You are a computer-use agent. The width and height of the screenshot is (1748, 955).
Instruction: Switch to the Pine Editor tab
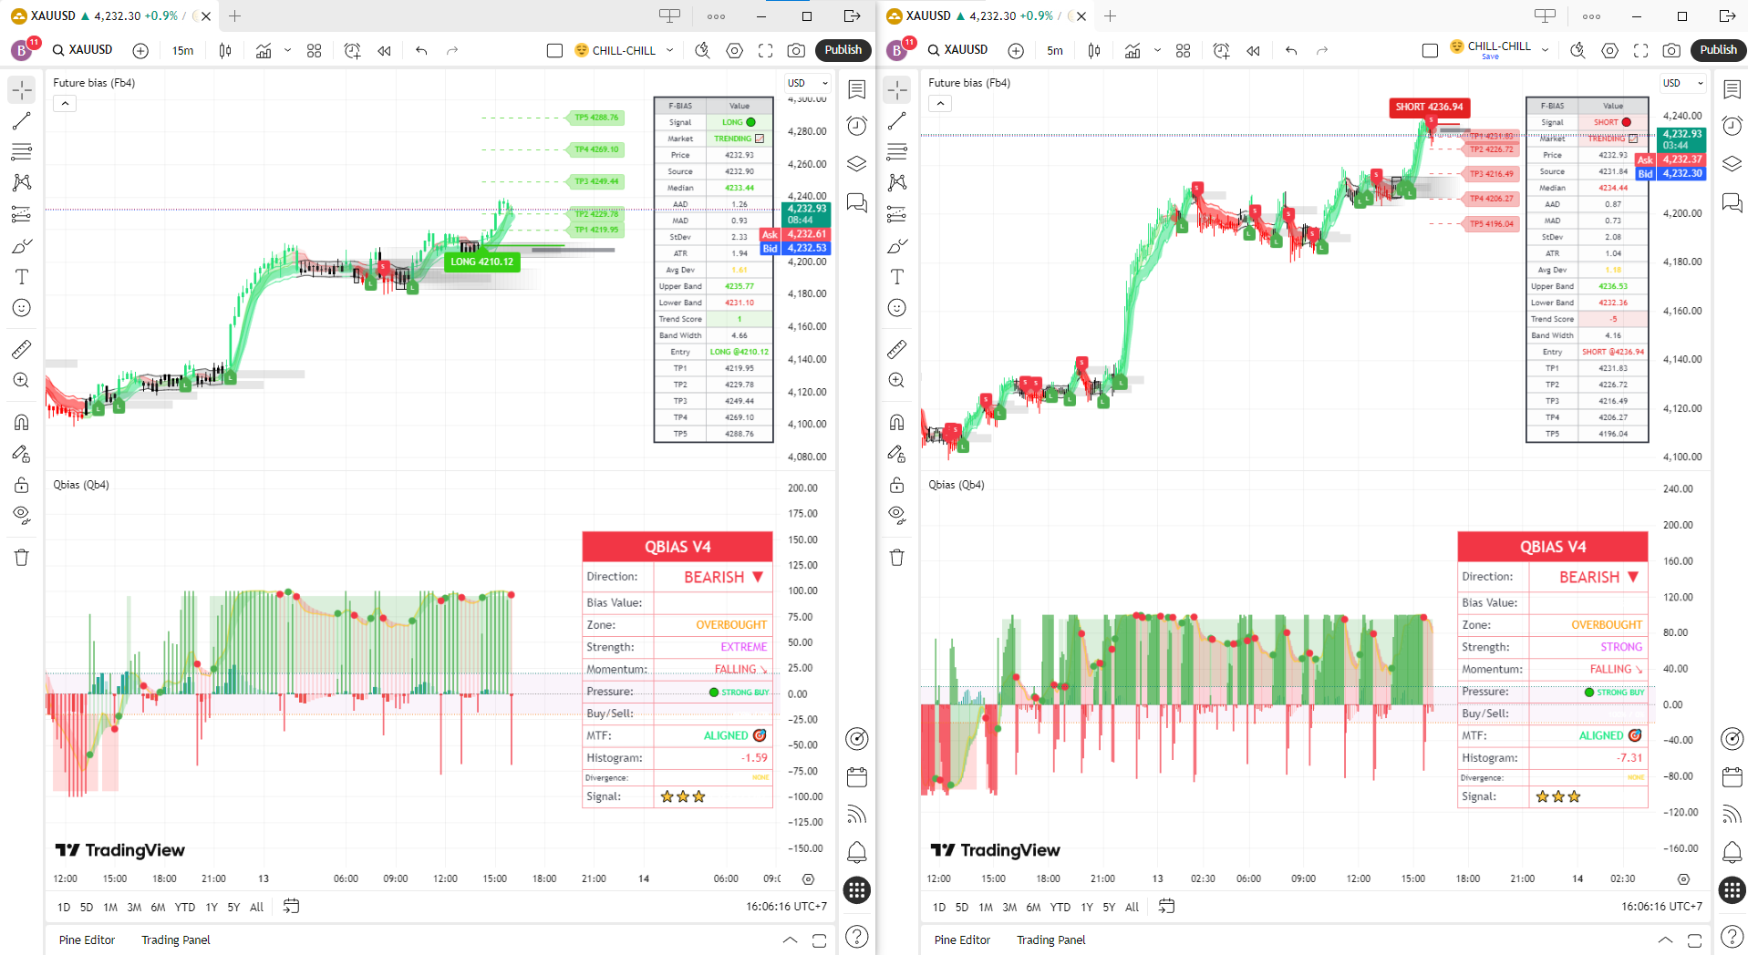(x=86, y=940)
